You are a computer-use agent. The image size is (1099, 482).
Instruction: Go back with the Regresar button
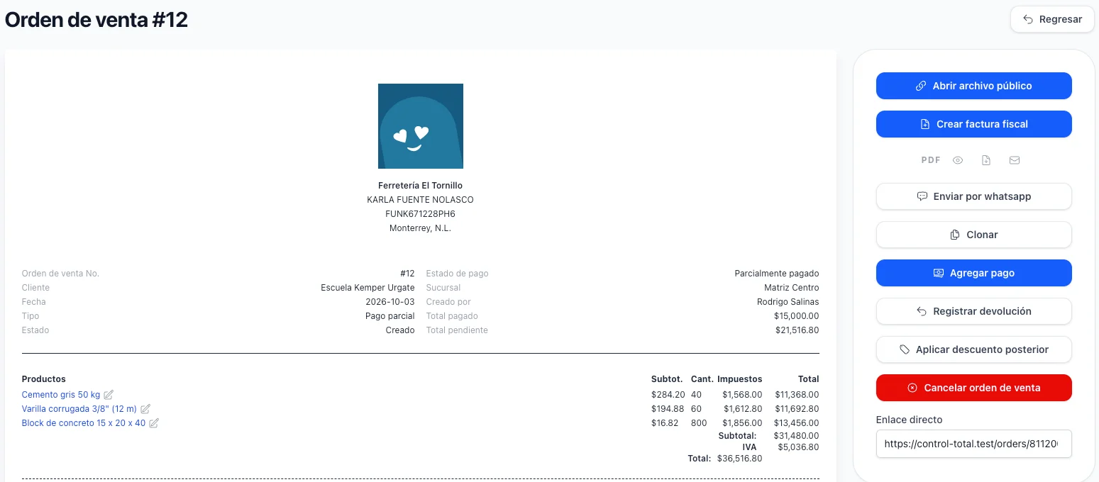tap(1052, 19)
